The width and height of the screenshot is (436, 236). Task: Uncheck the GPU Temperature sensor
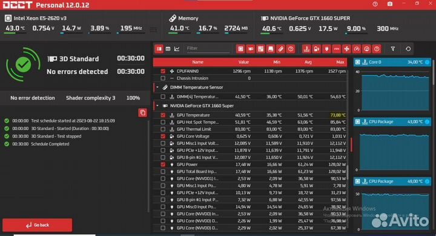click(163, 115)
